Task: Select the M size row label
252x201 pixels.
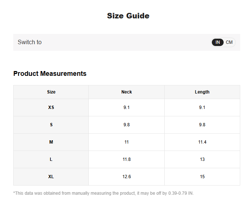Action: (x=51, y=142)
